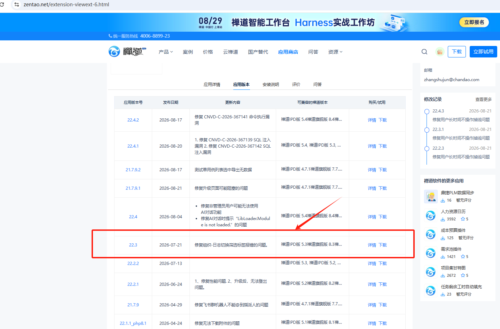The image size is (500, 329).
Task: Click the 任务剩余工时自动填充 app icon
Action: point(431,291)
